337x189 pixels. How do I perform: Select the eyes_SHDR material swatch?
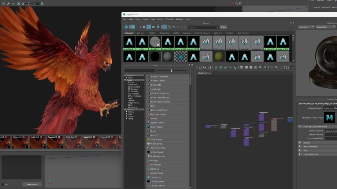point(283,42)
